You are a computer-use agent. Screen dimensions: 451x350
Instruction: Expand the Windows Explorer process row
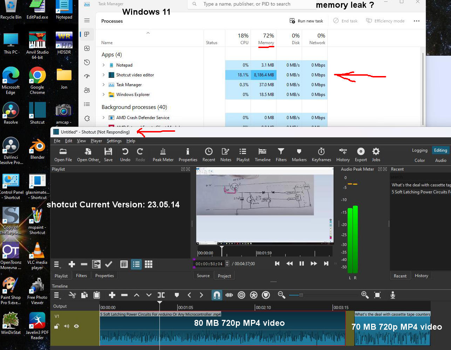(x=103, y=95)
